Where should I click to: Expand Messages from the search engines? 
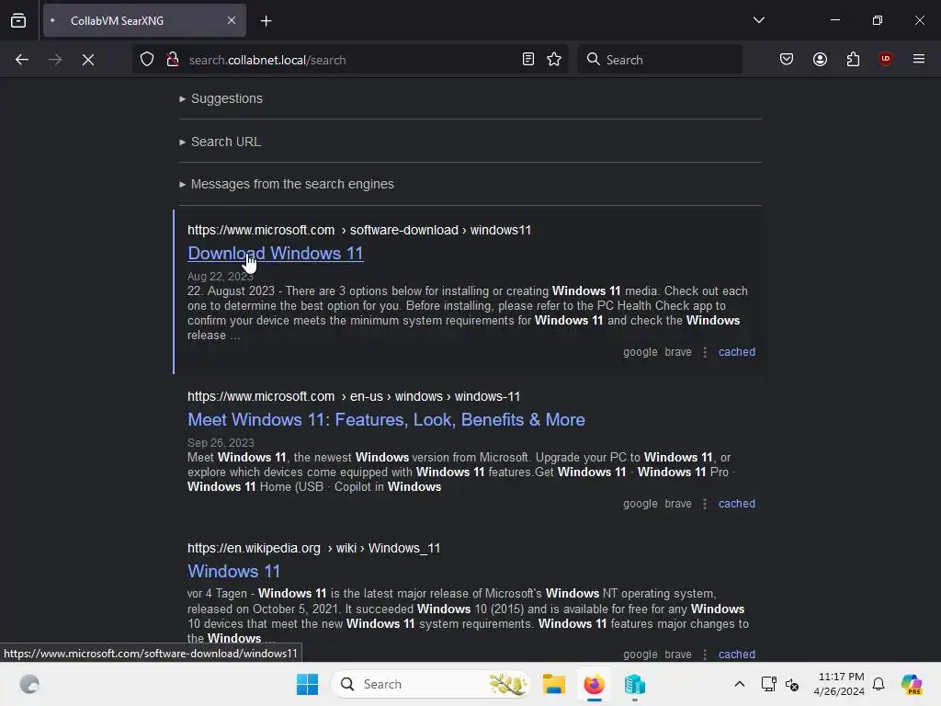(x=287, y=184)
